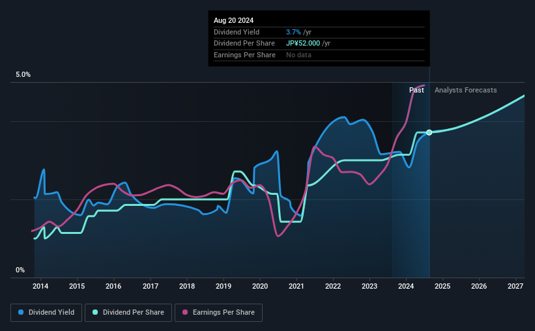Select the 2019 x-axis year label
Viewport: 535px width, 331px height.
coord(223,286)
